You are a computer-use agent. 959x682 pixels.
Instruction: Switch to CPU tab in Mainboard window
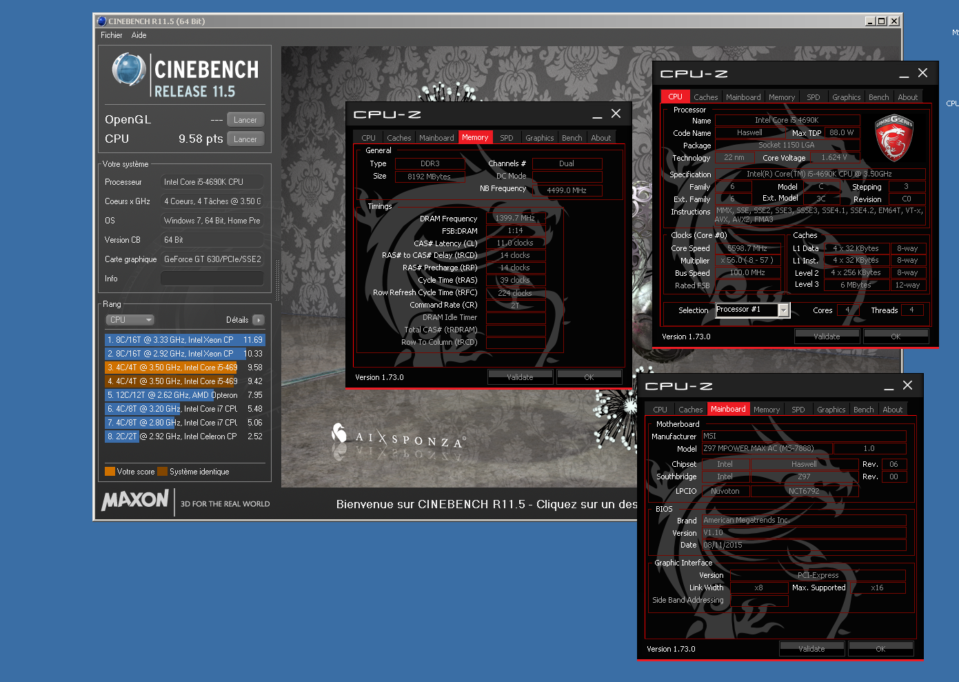[x=660, y=410]
